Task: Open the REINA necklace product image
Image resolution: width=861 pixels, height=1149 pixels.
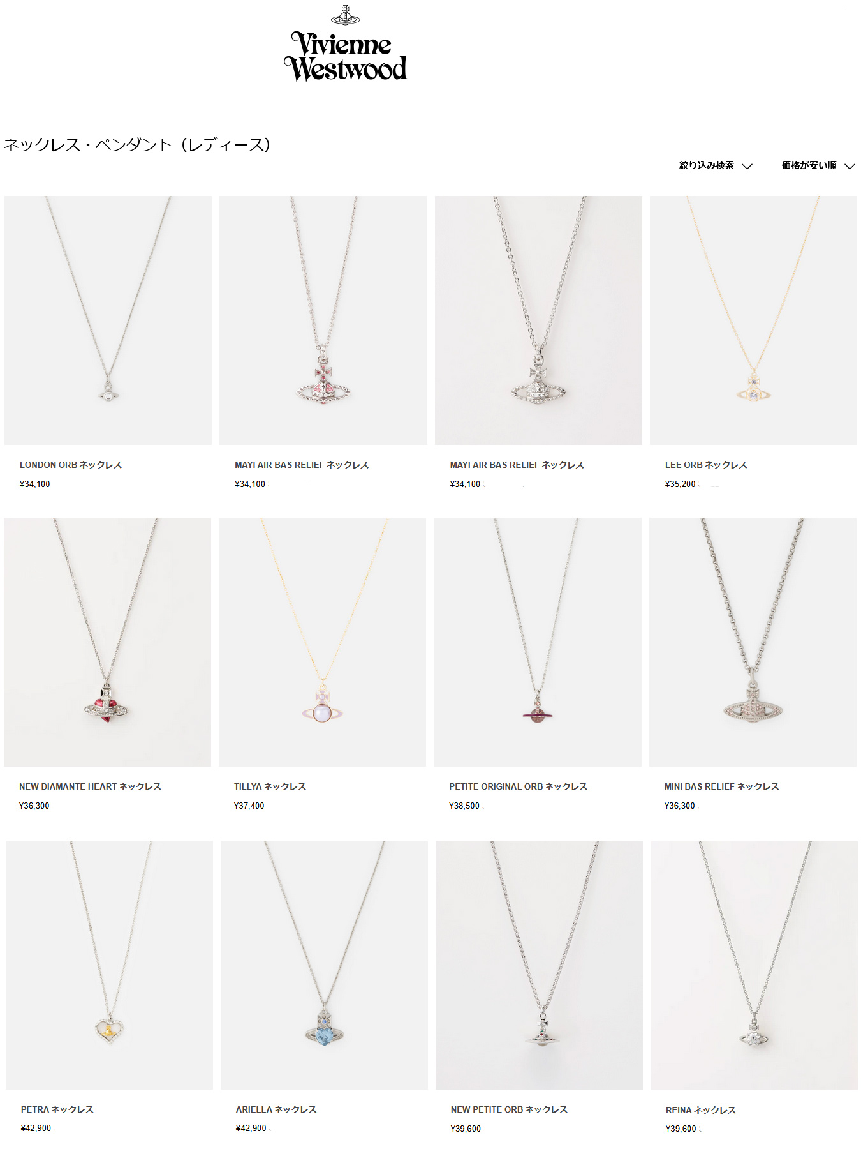Action: coord(754,965)
